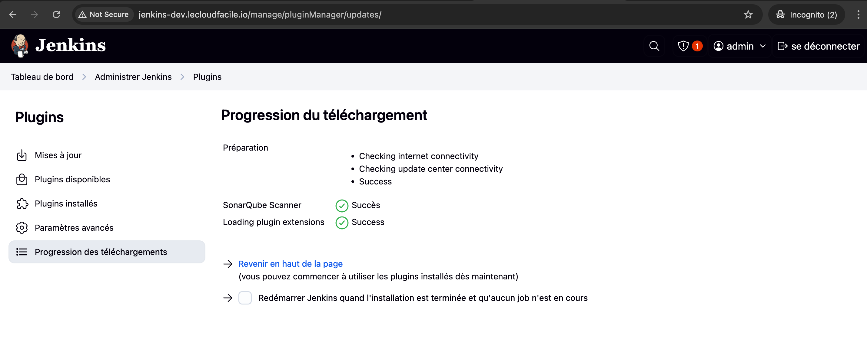Image resolution: width=867 pixels, height=355 pixels.
Task: Bookmark this page with star icon
Action: [x=748, y=15]
